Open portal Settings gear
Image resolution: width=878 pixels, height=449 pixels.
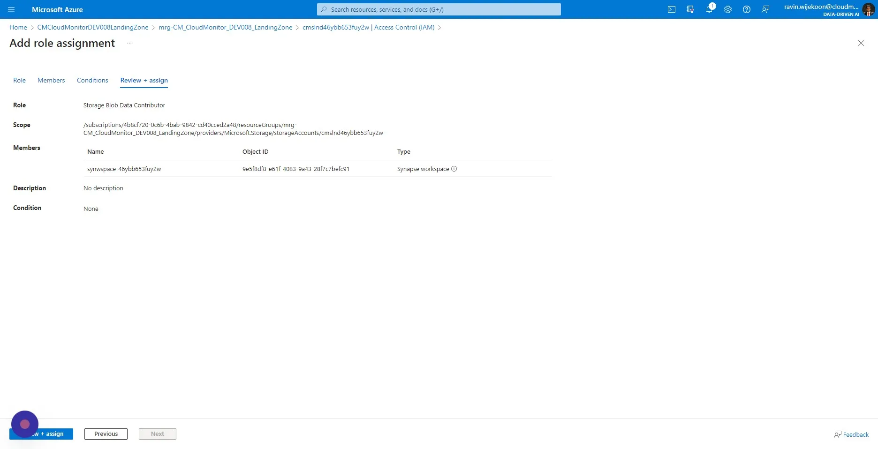coord(728,9)
